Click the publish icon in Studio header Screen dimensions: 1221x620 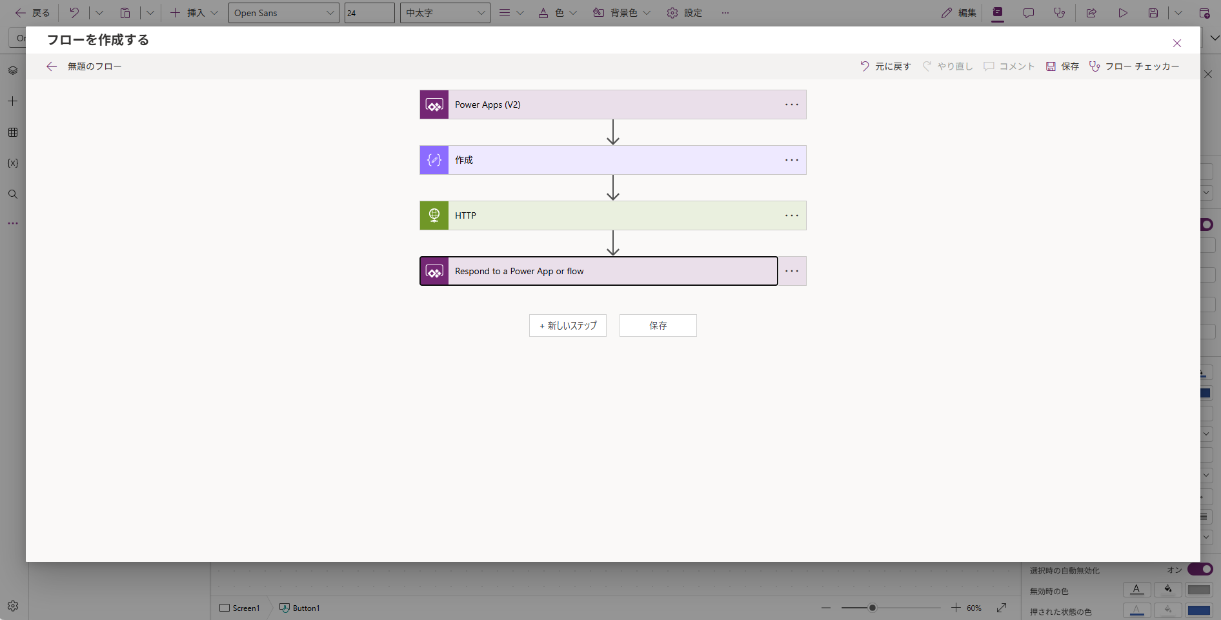[x=1204, y=13]
